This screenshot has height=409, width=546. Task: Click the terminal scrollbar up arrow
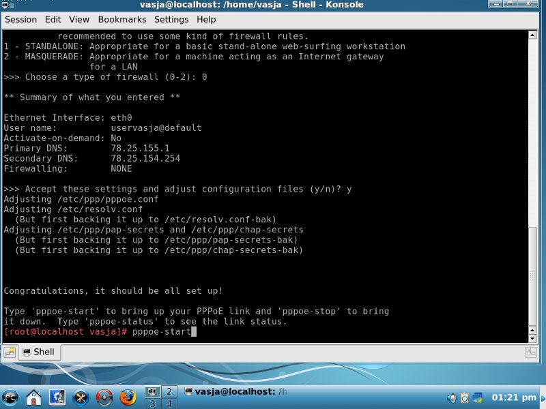click(533, 35)
